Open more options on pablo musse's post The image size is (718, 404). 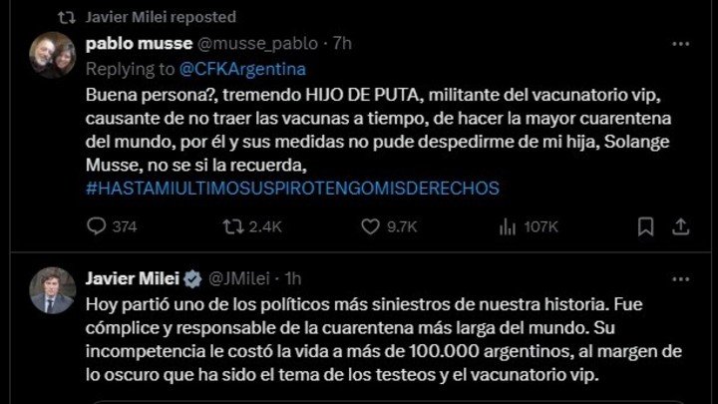680,44
